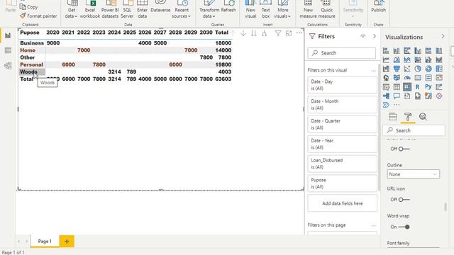Click Power BI datasets button
Screen dimensions: 454x255
(110, 10)
